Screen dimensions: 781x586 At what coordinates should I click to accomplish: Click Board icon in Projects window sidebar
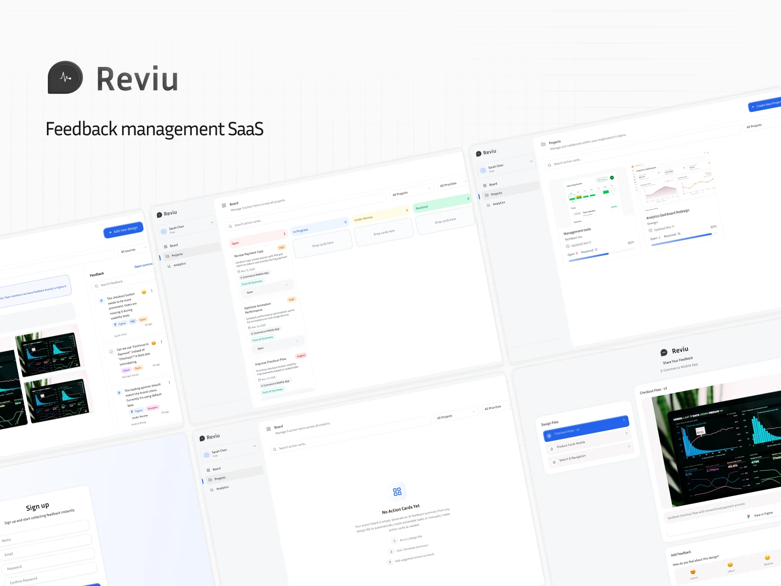(485, 186)
